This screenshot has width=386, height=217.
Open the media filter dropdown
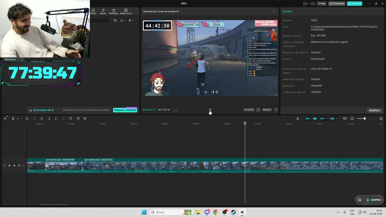click(131, 20)
